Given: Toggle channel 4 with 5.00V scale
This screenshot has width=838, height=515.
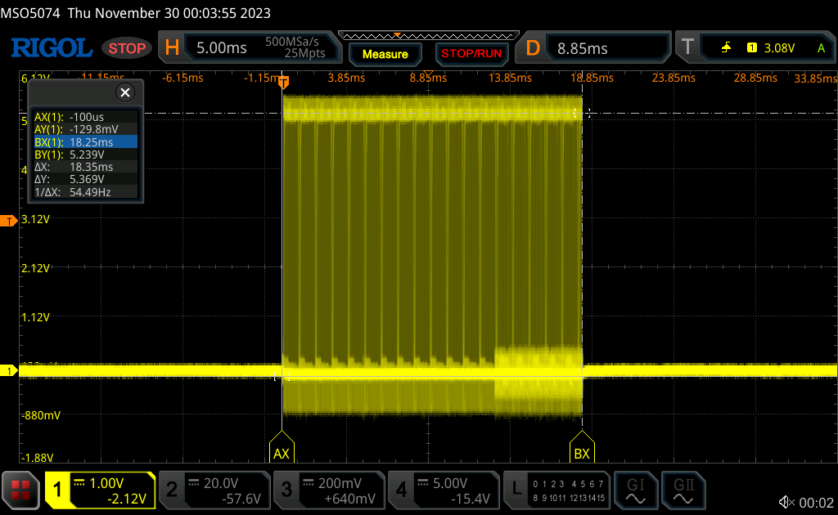Looking at the screenshot, I should click(x=443, y=490).
